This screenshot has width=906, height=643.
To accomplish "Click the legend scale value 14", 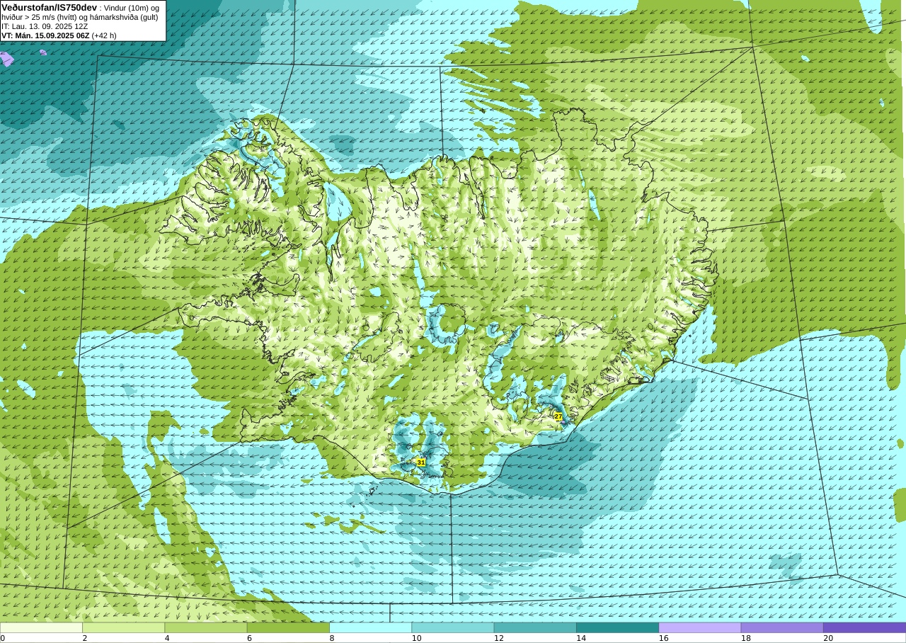I will click(581, 638).
